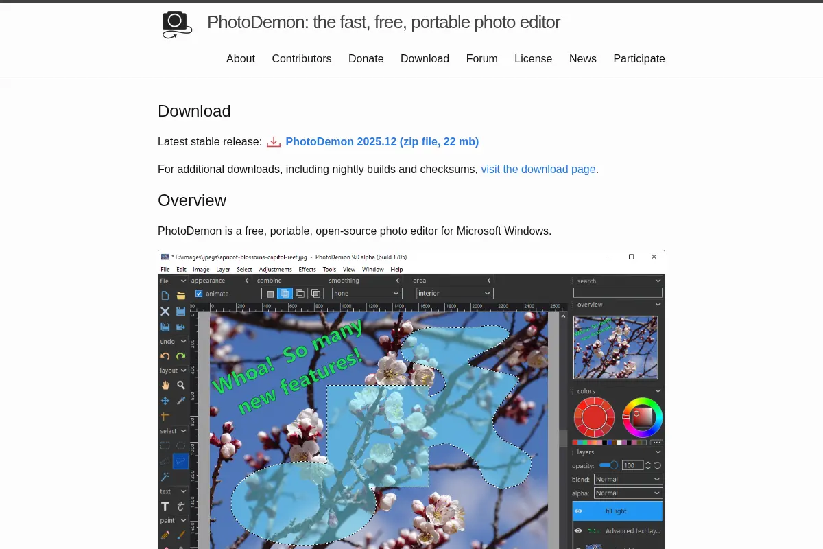Open the smoothing dropdown set to none
The width and height of the screenshot is (823, 549).
(367, 293)
